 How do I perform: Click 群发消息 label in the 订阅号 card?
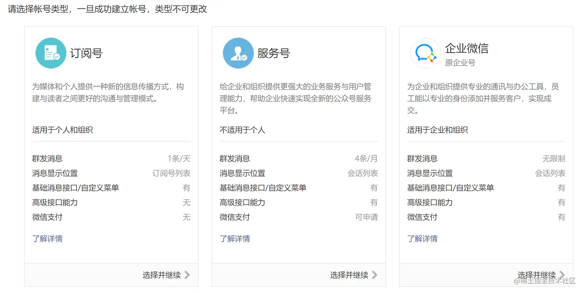pyautogui.click(x=47, y=159)
